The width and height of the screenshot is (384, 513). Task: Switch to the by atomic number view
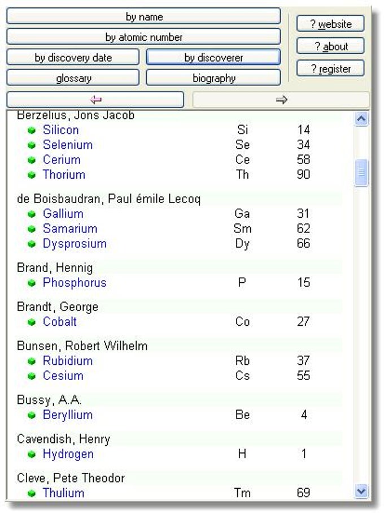[x=142, y=36]
